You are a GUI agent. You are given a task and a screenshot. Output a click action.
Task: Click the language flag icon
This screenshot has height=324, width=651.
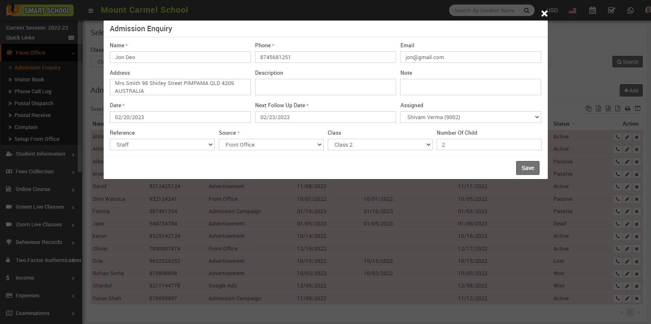click(x=572, y=10)
